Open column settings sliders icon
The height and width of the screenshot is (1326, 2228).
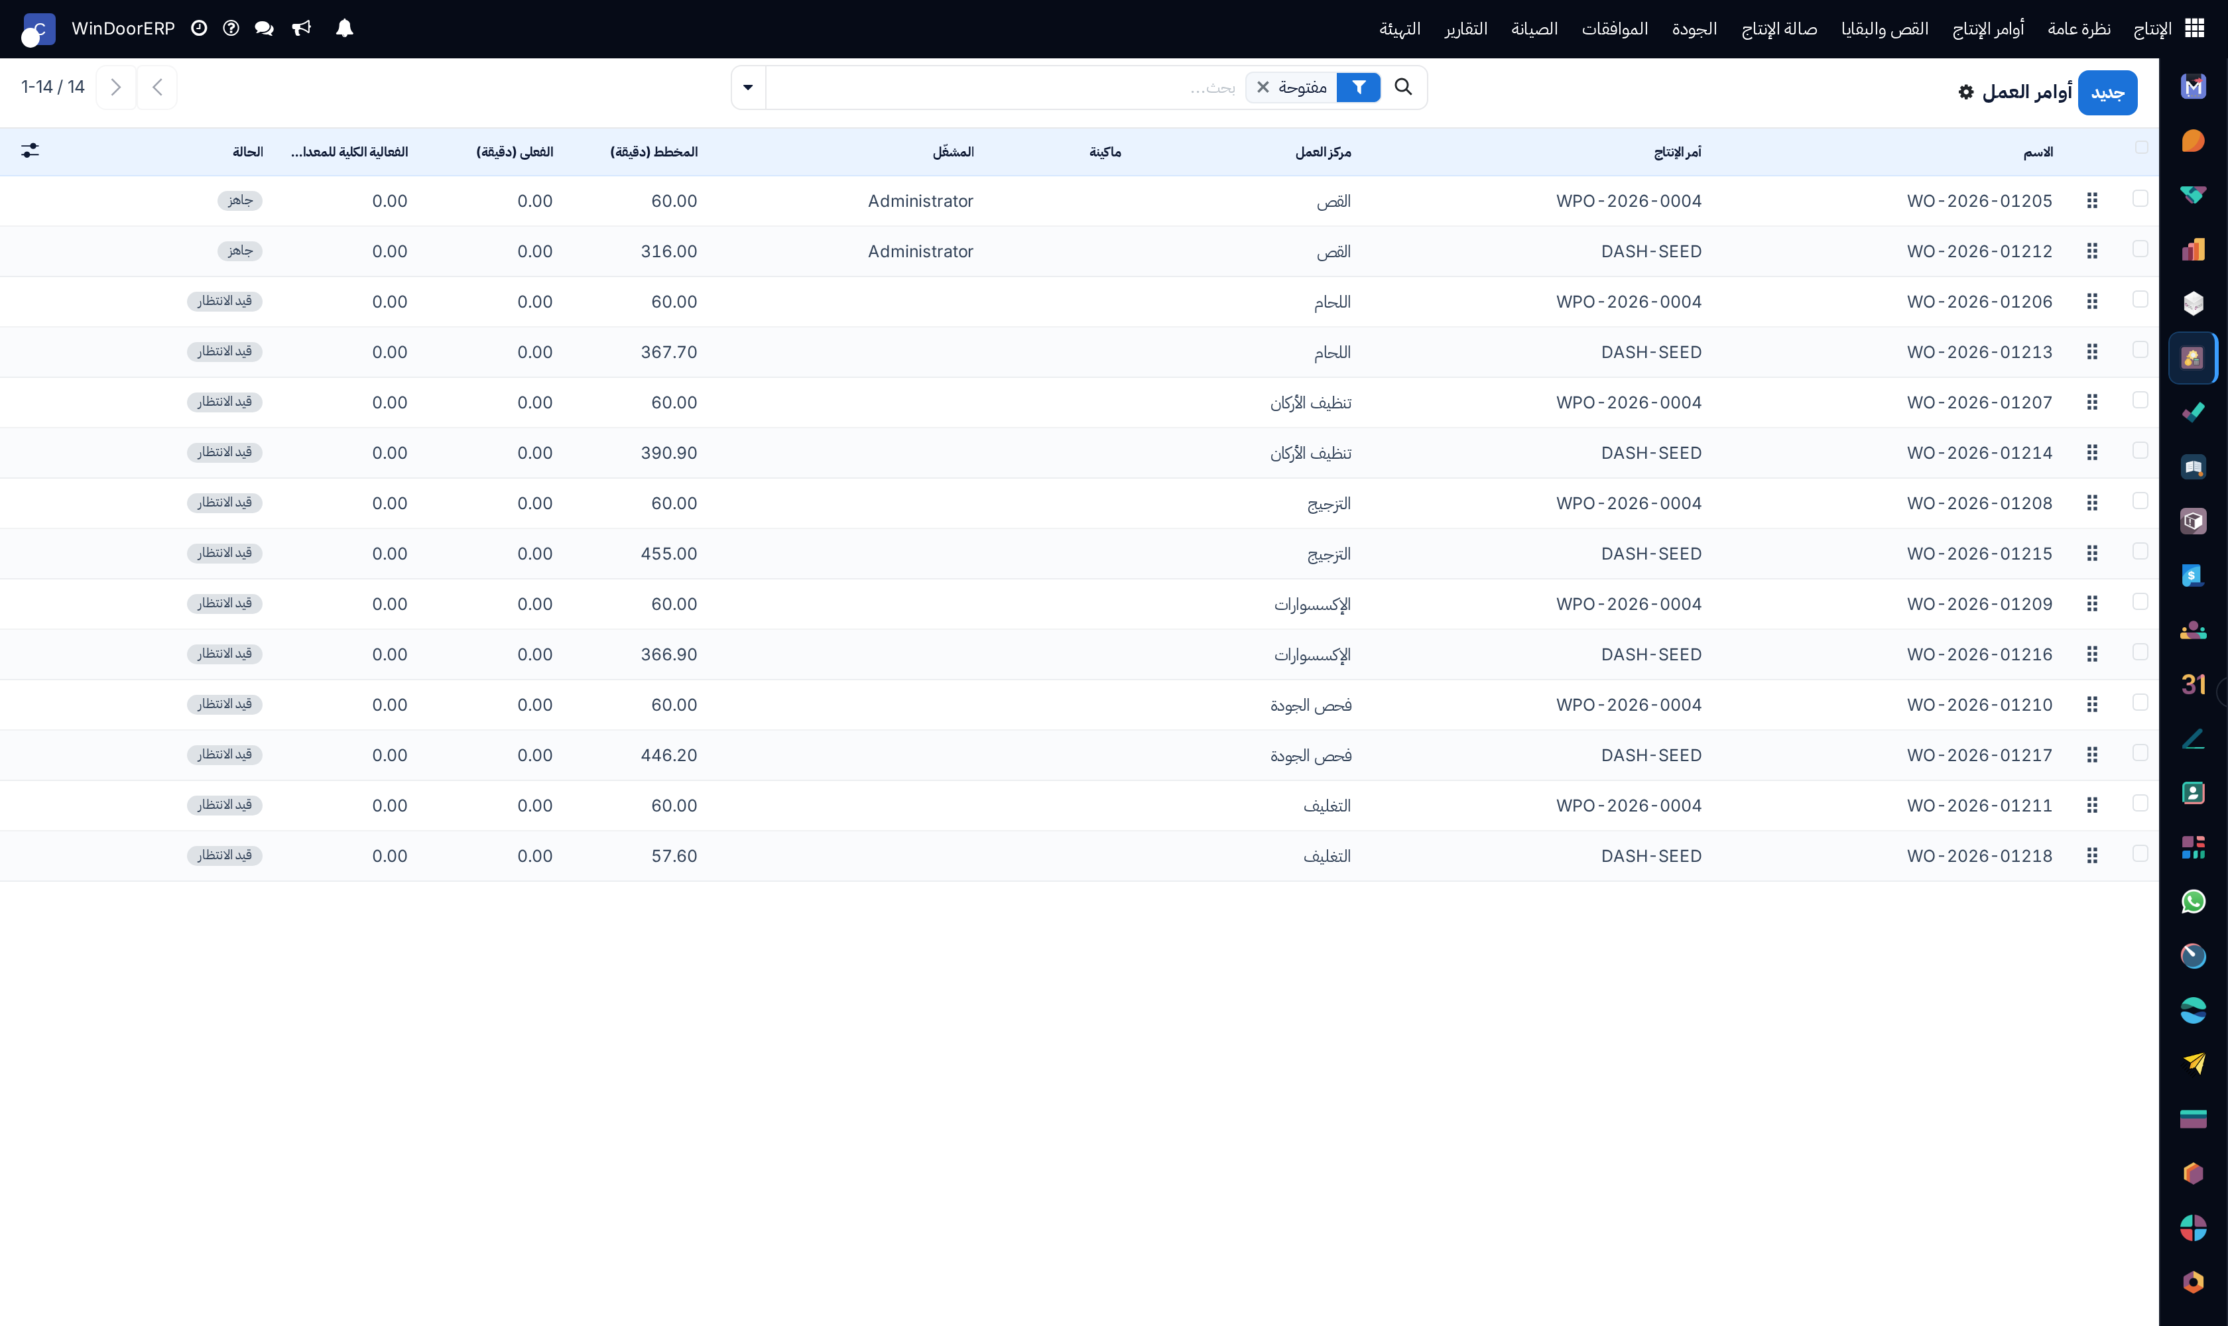coord(31,150)
